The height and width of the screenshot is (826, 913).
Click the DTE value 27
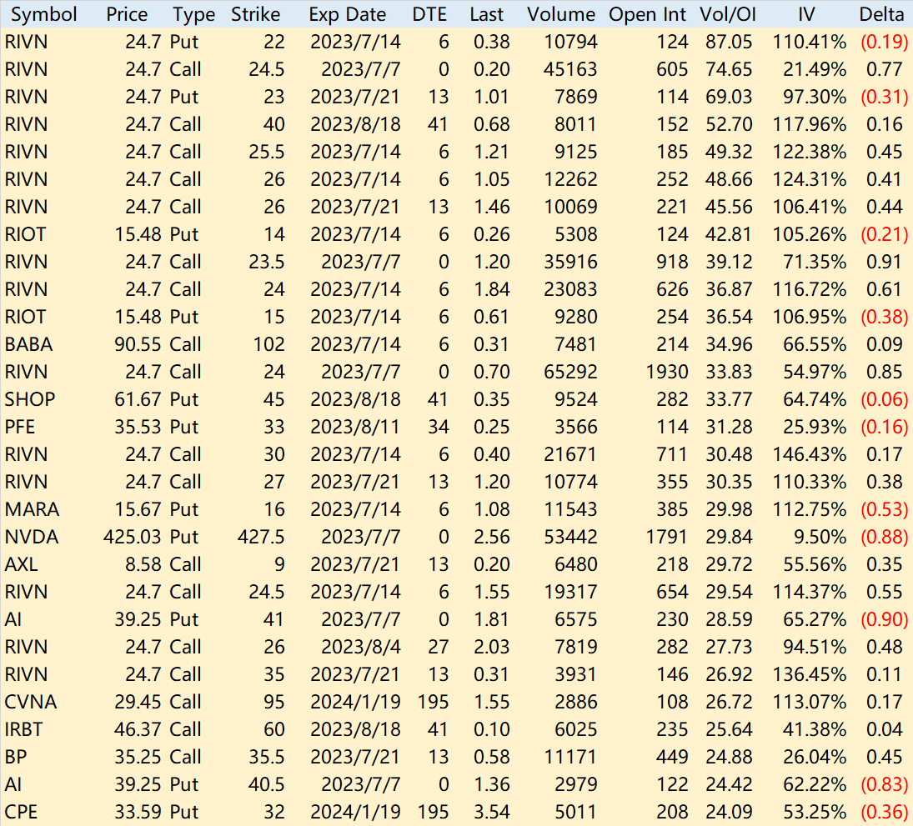coord(439,647)
